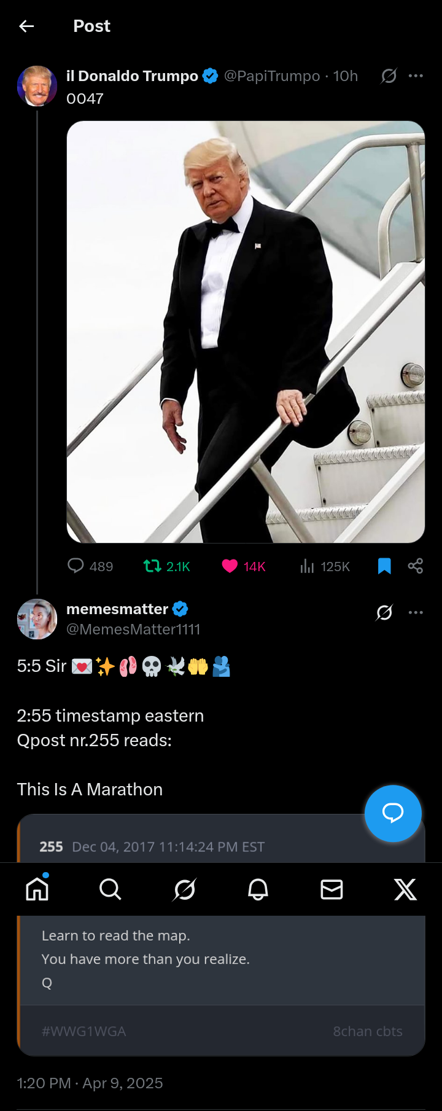Open the Trump airplane stairs photo
The height and width of the screenshot is (1111, 442).
click(246, 332)
